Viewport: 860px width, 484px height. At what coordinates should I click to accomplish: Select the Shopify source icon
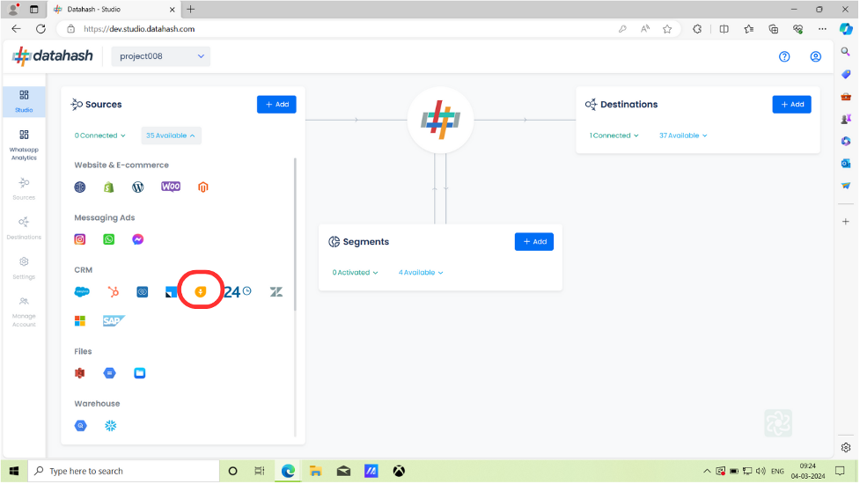tap(108, 187)
